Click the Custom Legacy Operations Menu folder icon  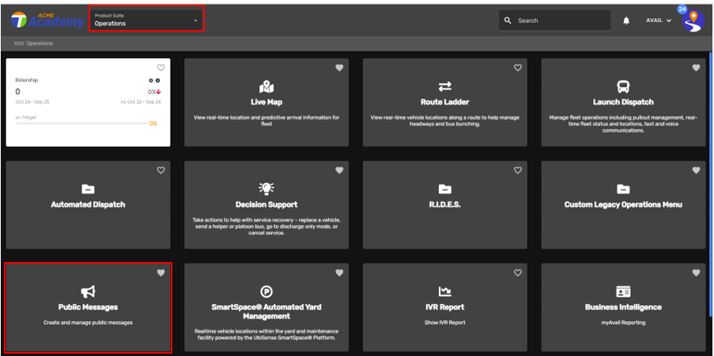tap(623, 189)
